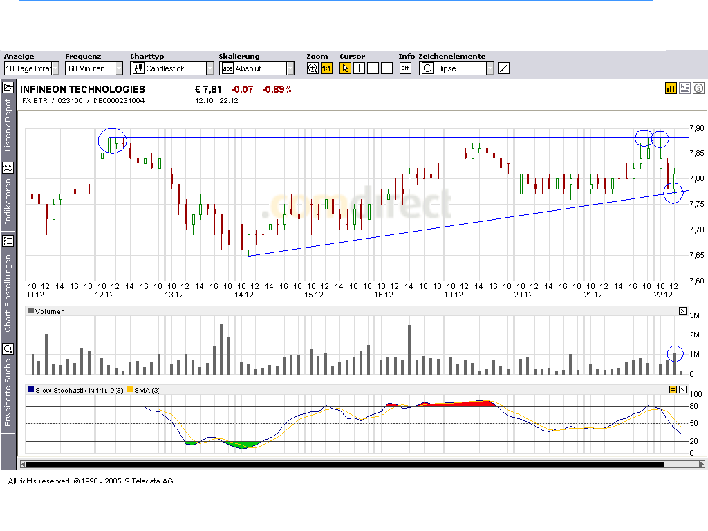
Task: Click the 14.12 date axis label
Action: pos(244,295)
